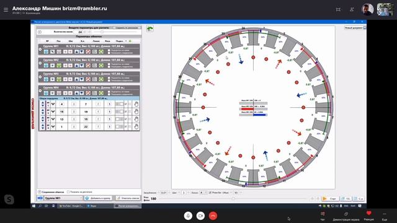Click the hand icon in row with 1 and 22
Image resolution: width=397 pixels, height=223 pixels.
tap(136, 126)
